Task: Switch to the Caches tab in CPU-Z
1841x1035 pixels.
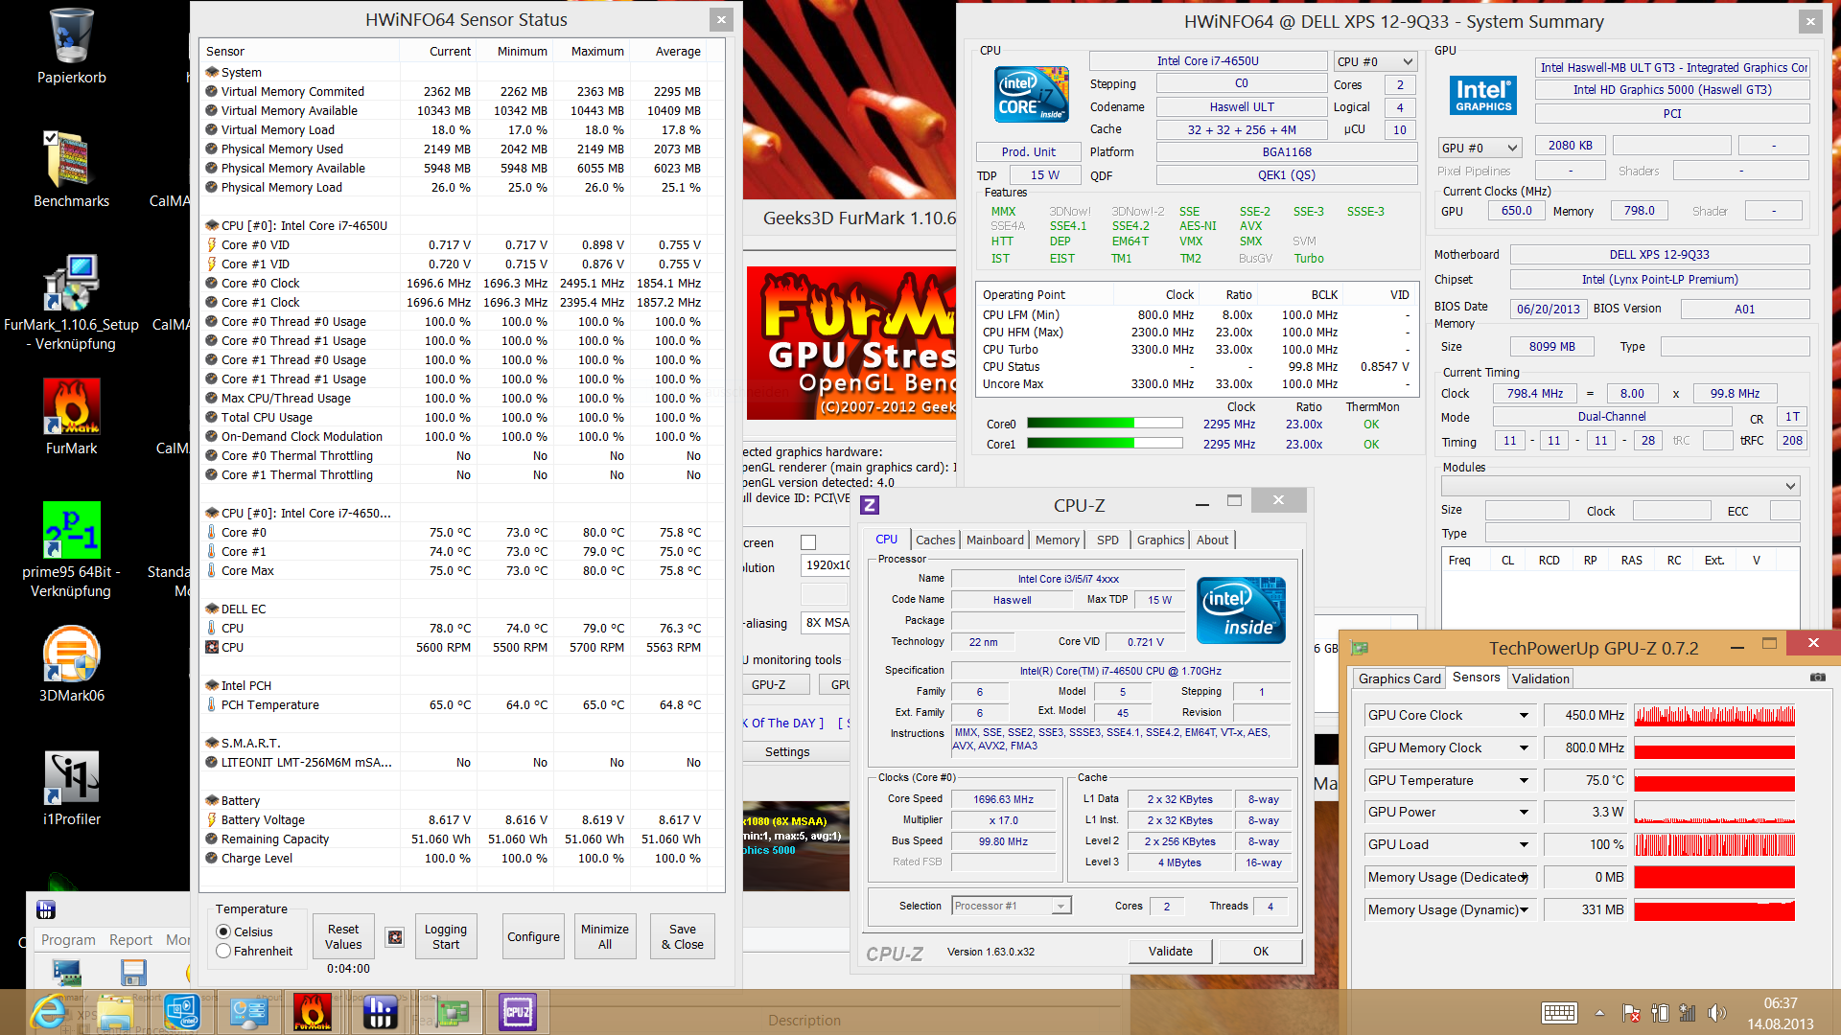Action: (935, 540)
